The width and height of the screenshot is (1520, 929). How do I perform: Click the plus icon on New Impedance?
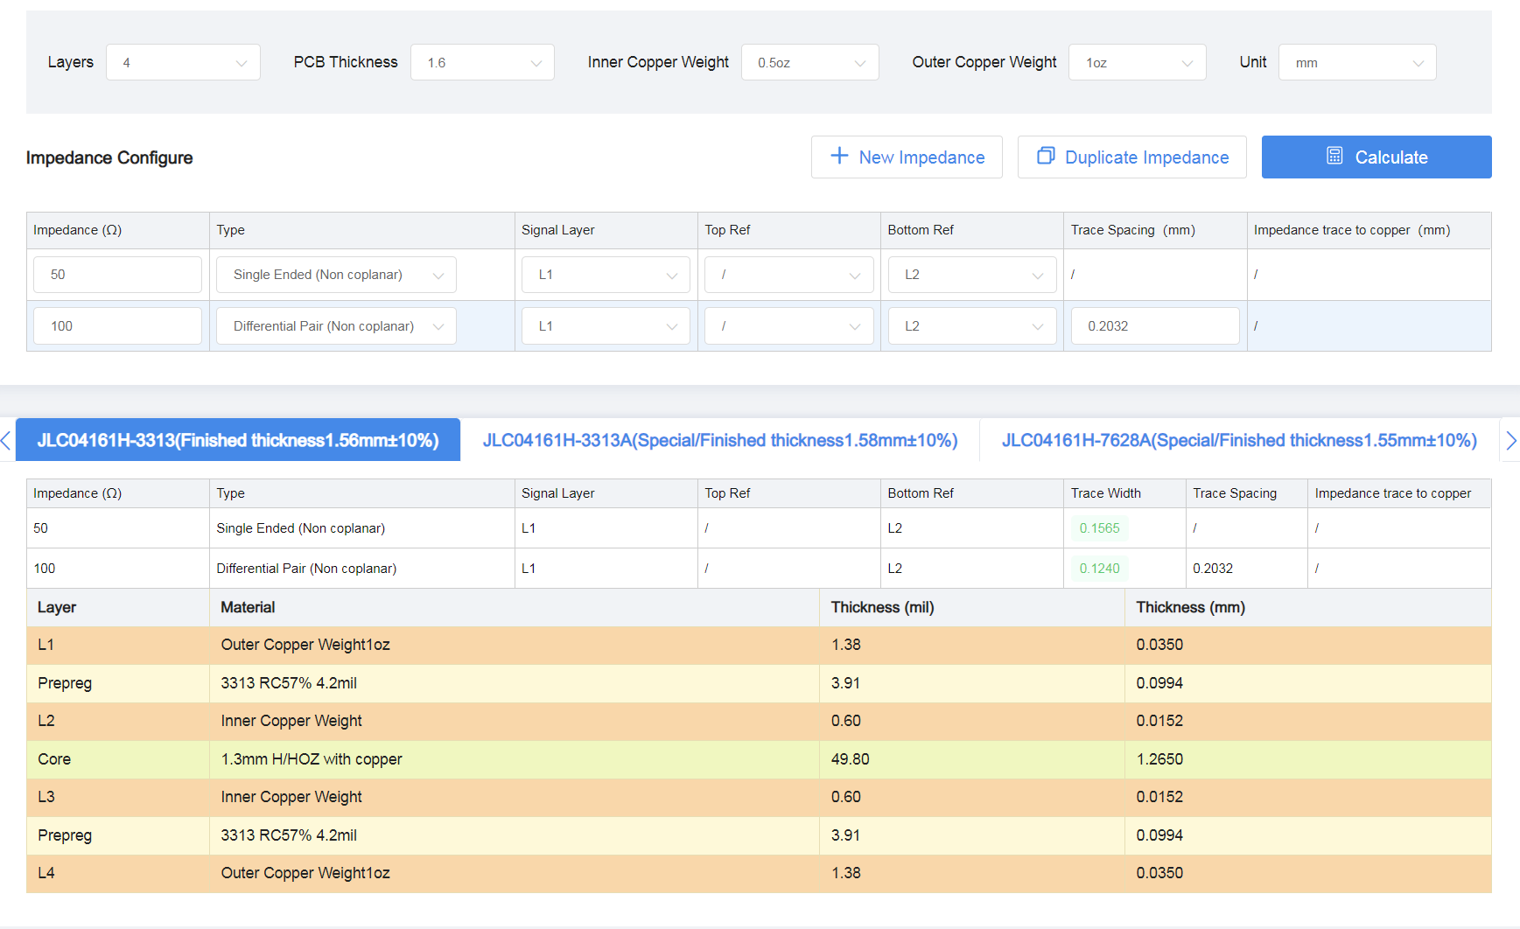pyautogui.click(x=839, y=157)
